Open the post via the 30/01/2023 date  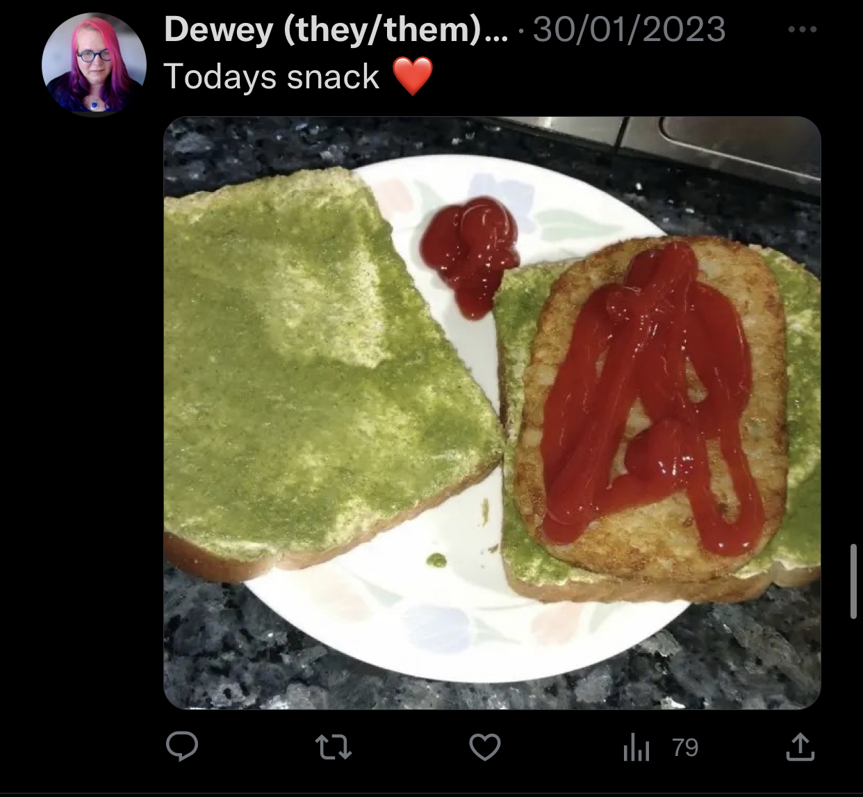tap(630, 29)
